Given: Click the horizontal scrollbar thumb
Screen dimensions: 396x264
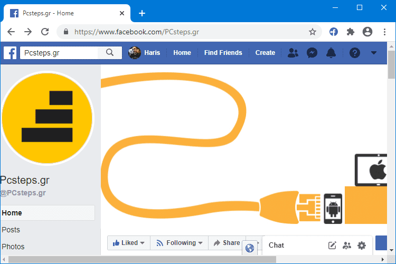Looking at the screenshot, I should coord(142,259).
